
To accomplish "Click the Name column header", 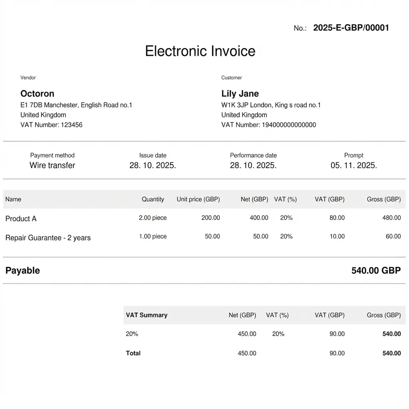I will point(13,199).
